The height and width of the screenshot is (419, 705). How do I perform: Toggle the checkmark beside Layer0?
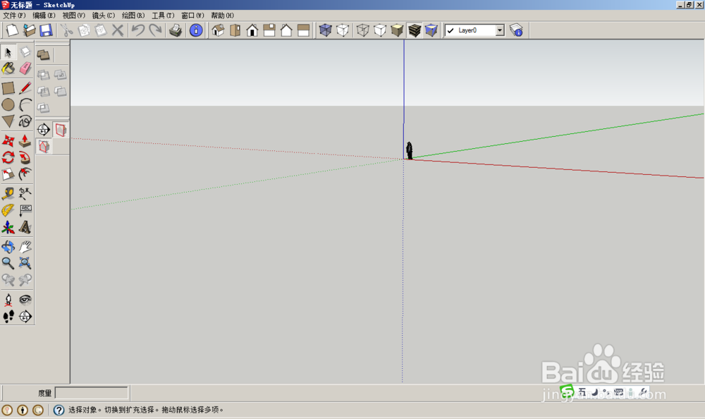pyautogui.click(x=450, y=30)
